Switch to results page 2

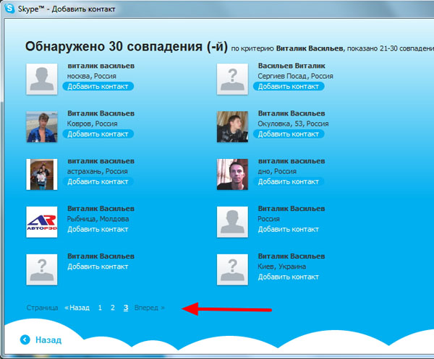[x=113, y=308]
